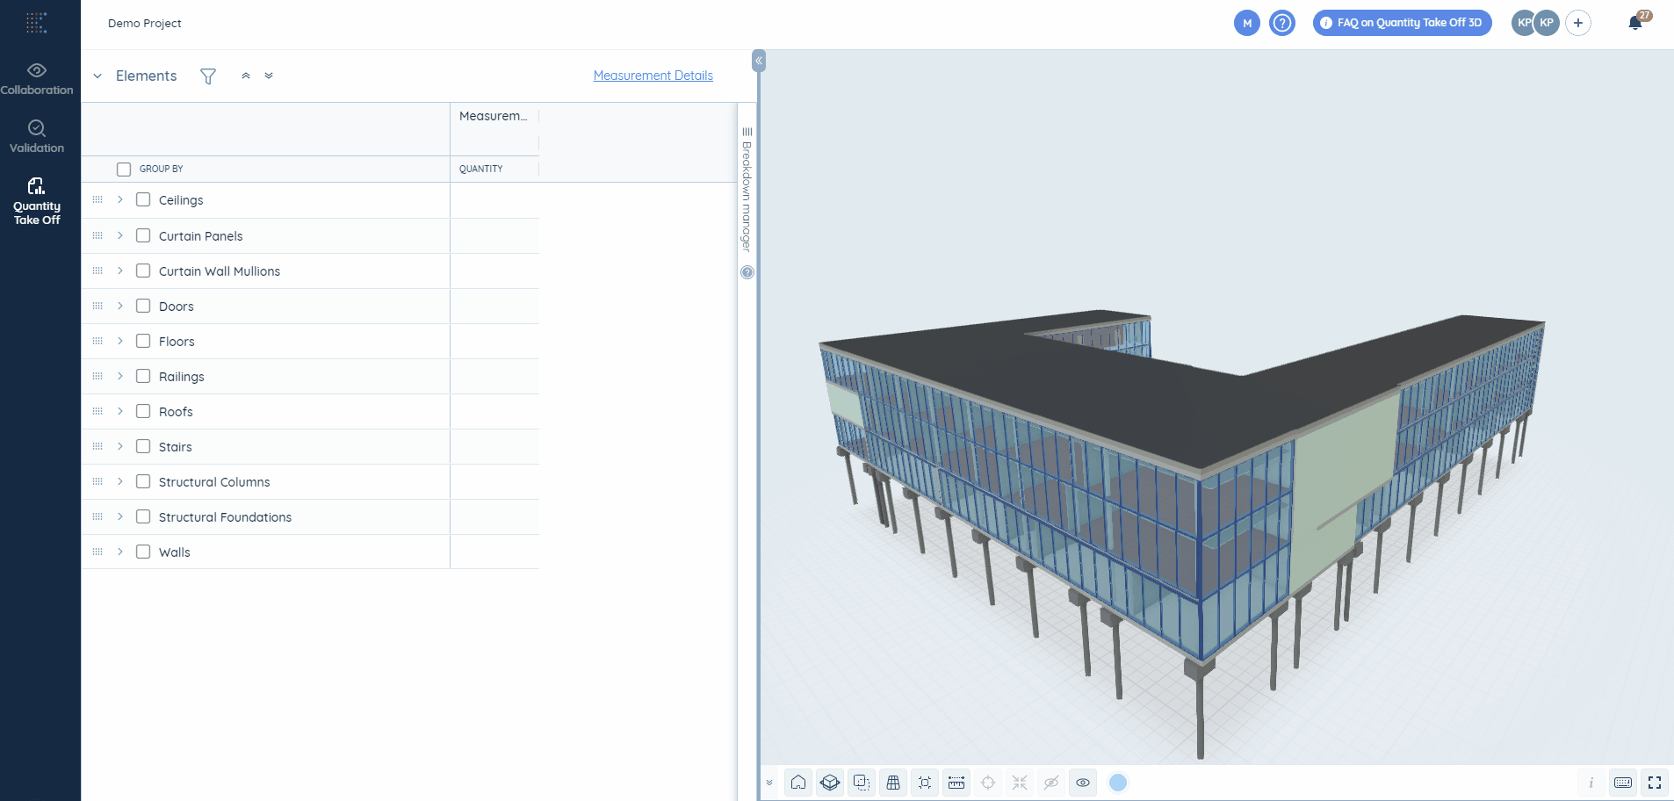Enter fullscreen viewer mode
The image size is (1674, 801).
click(1655, 783)
